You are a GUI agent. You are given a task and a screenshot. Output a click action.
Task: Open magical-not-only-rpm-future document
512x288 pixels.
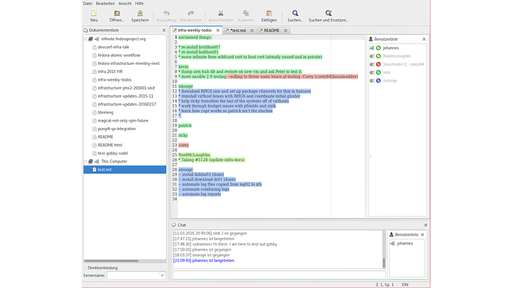123,121
